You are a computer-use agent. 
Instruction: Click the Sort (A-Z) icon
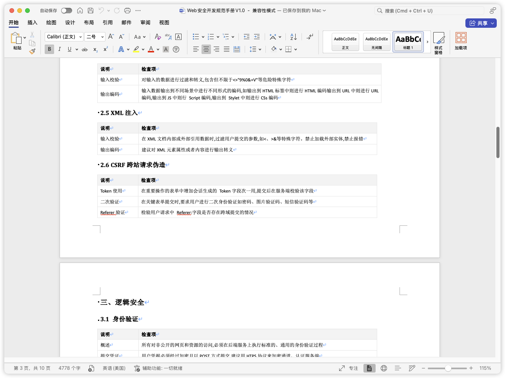293,37
